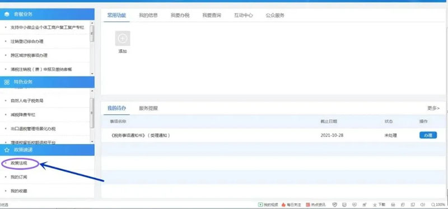This screenshot has height=209, width=448.
Task: Click the shield security icon
Action: pos(335,205)
